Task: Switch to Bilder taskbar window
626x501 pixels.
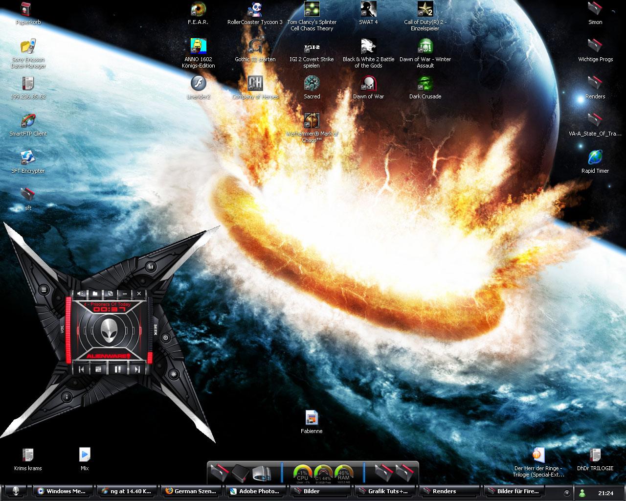Action: click(x=320, y=491)
